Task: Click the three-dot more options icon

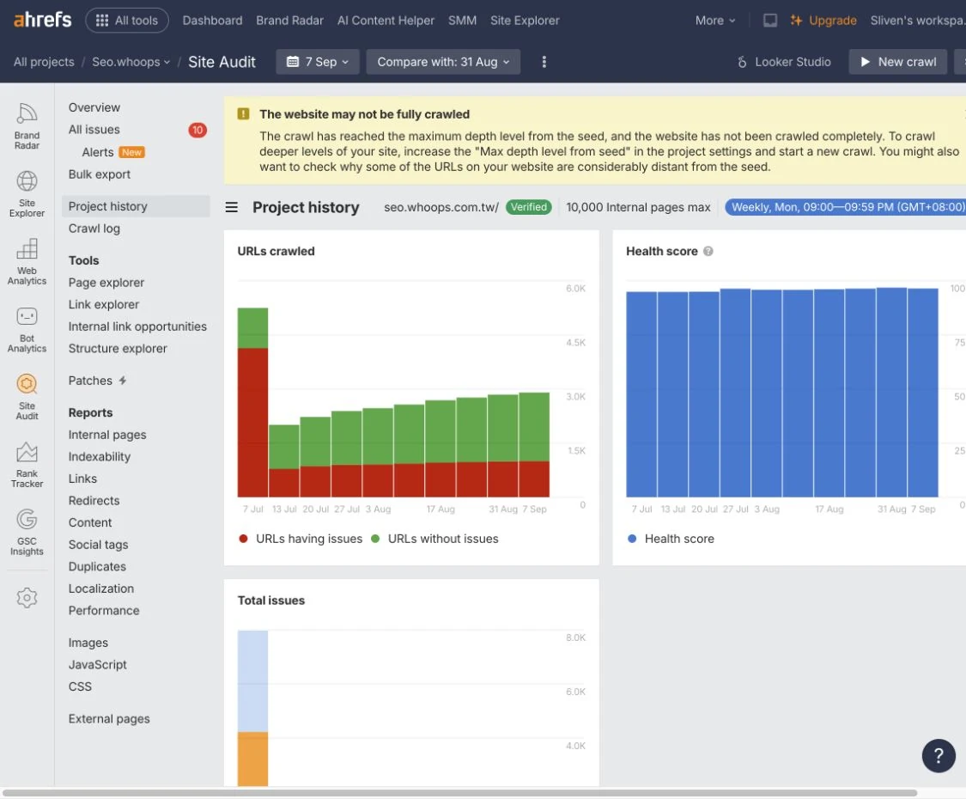Action: tap(544, 62)
